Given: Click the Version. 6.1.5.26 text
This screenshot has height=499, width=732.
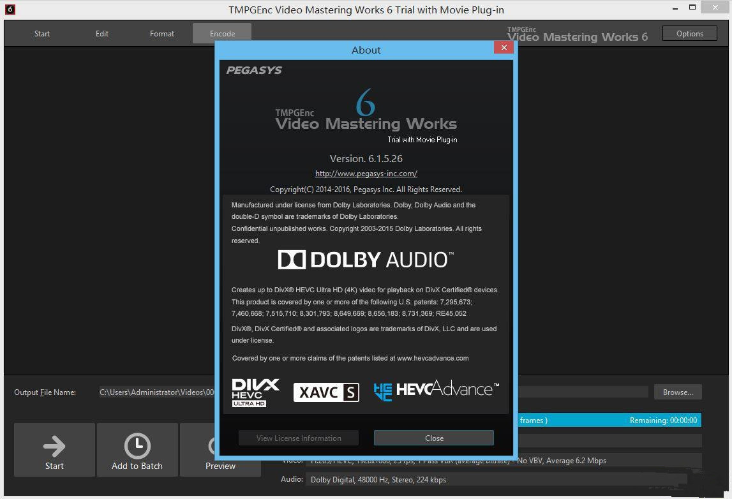Looking at the screenshot, I should point(366,159).
